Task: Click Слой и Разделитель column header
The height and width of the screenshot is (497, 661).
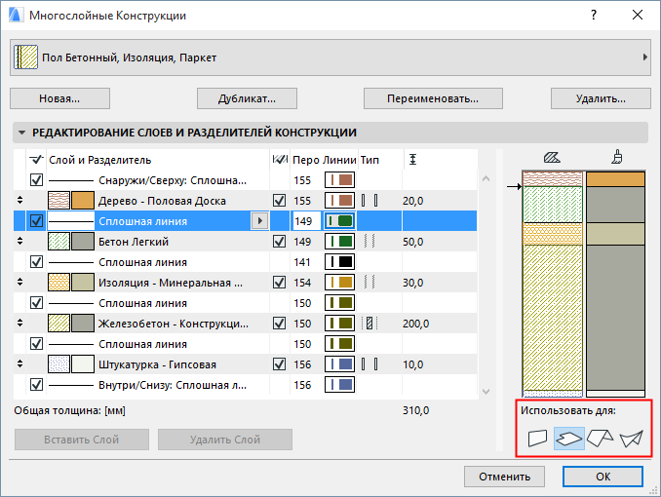Action: click(x=99, y=160)
